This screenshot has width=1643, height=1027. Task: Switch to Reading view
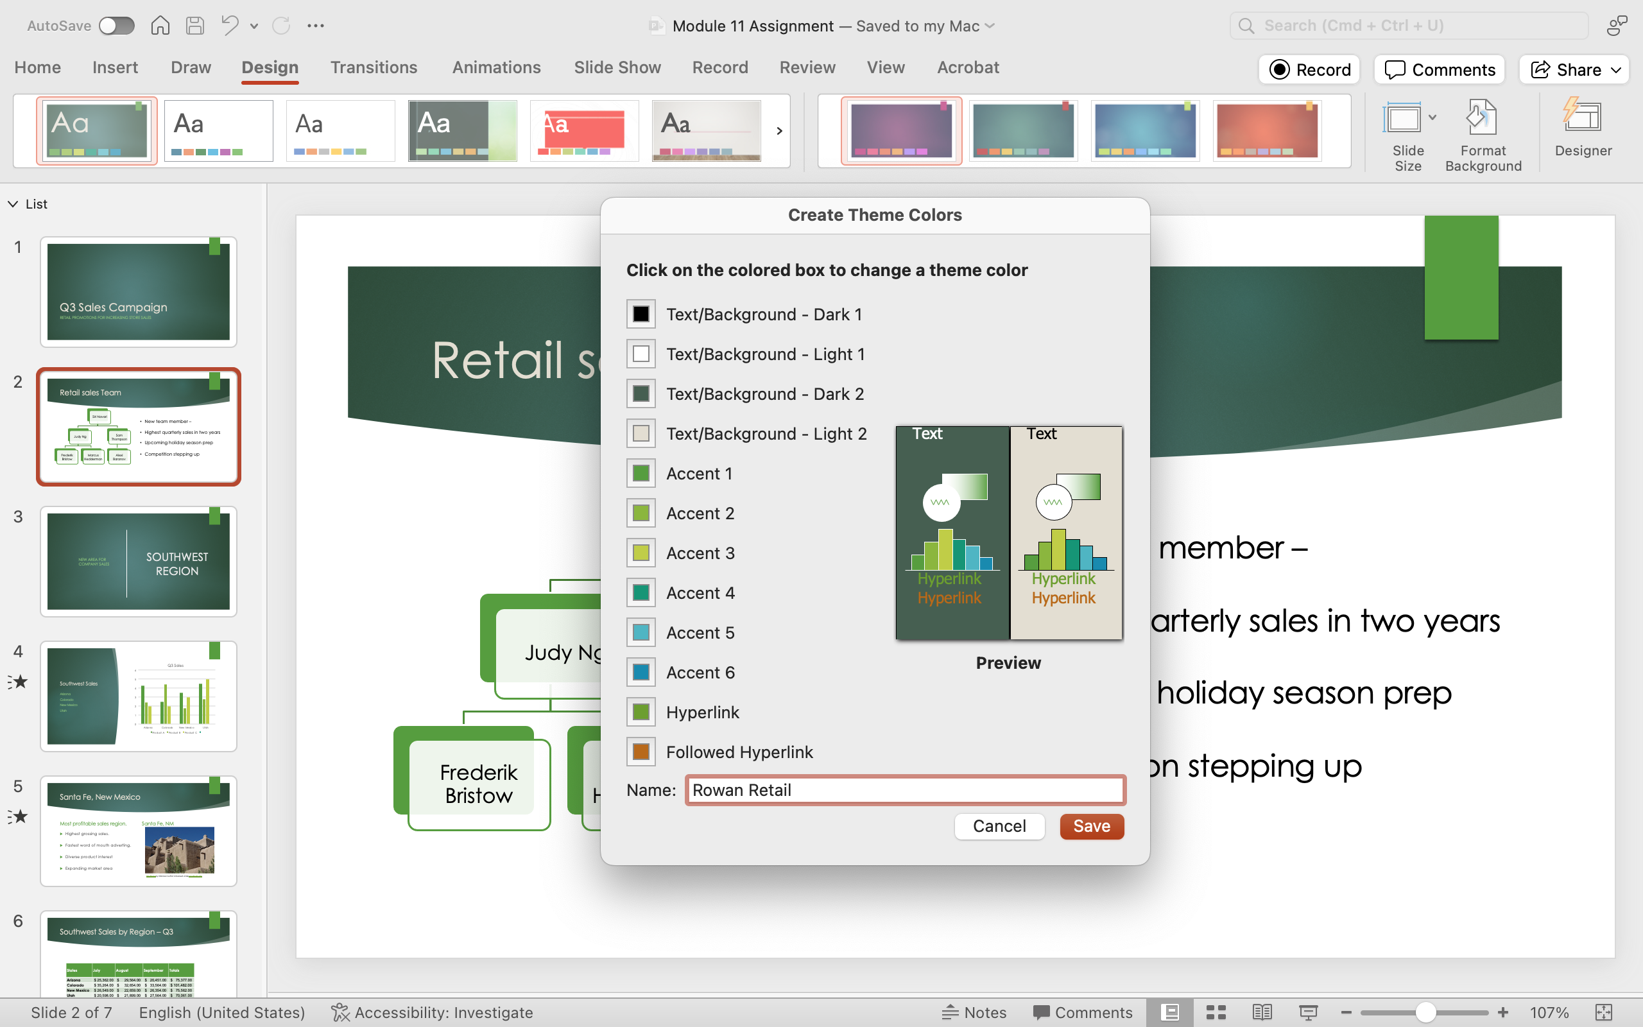(1261, 1012)
